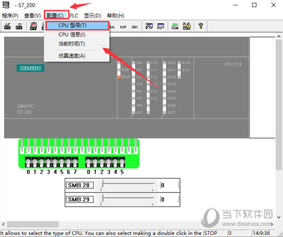The width and height of the screenshot is (283, 237).
Task: Choose 仿真速度(A) from the menu
Action: tap(77, 56)
